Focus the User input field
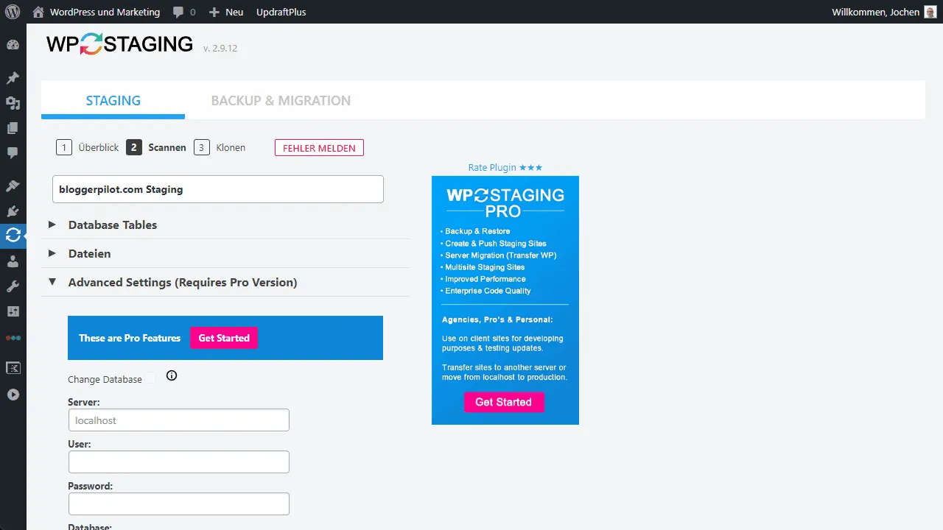 point(179,462)
